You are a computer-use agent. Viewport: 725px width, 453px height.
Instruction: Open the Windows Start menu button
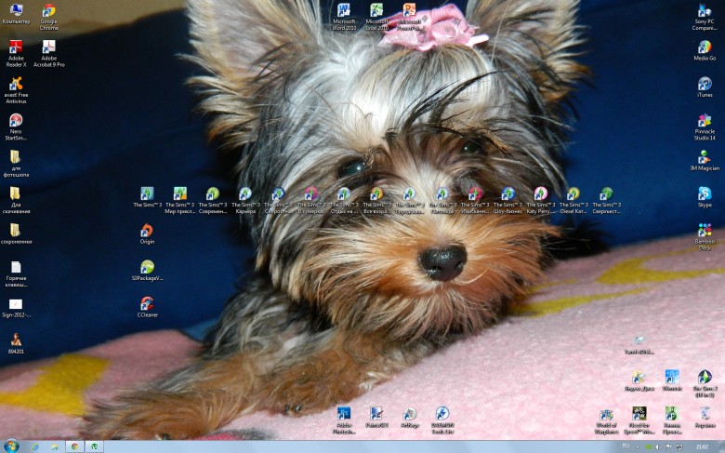pos(11,446)
